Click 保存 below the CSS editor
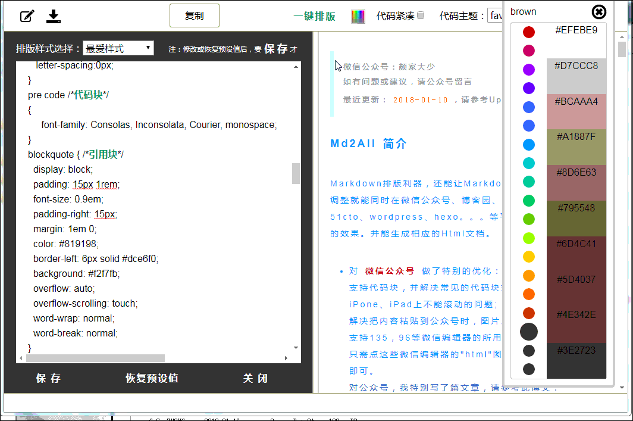The width and height of the screenshot is (633, 421). 48,379
